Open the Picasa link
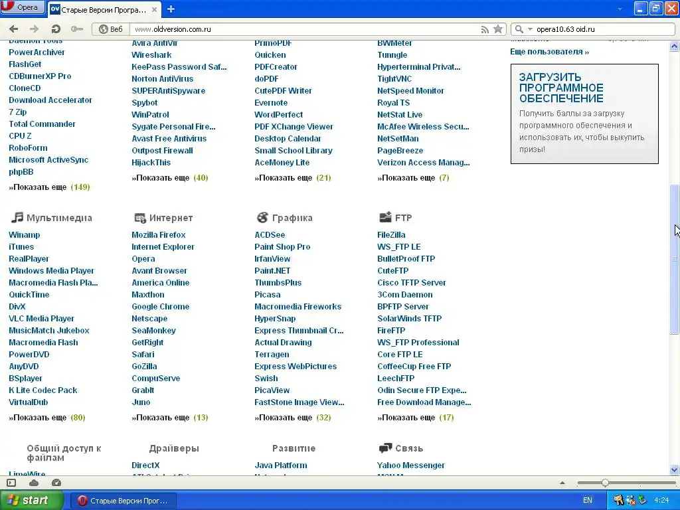Image resolution: width=680 pixels, height=510 pixels. tap(267, 294)
